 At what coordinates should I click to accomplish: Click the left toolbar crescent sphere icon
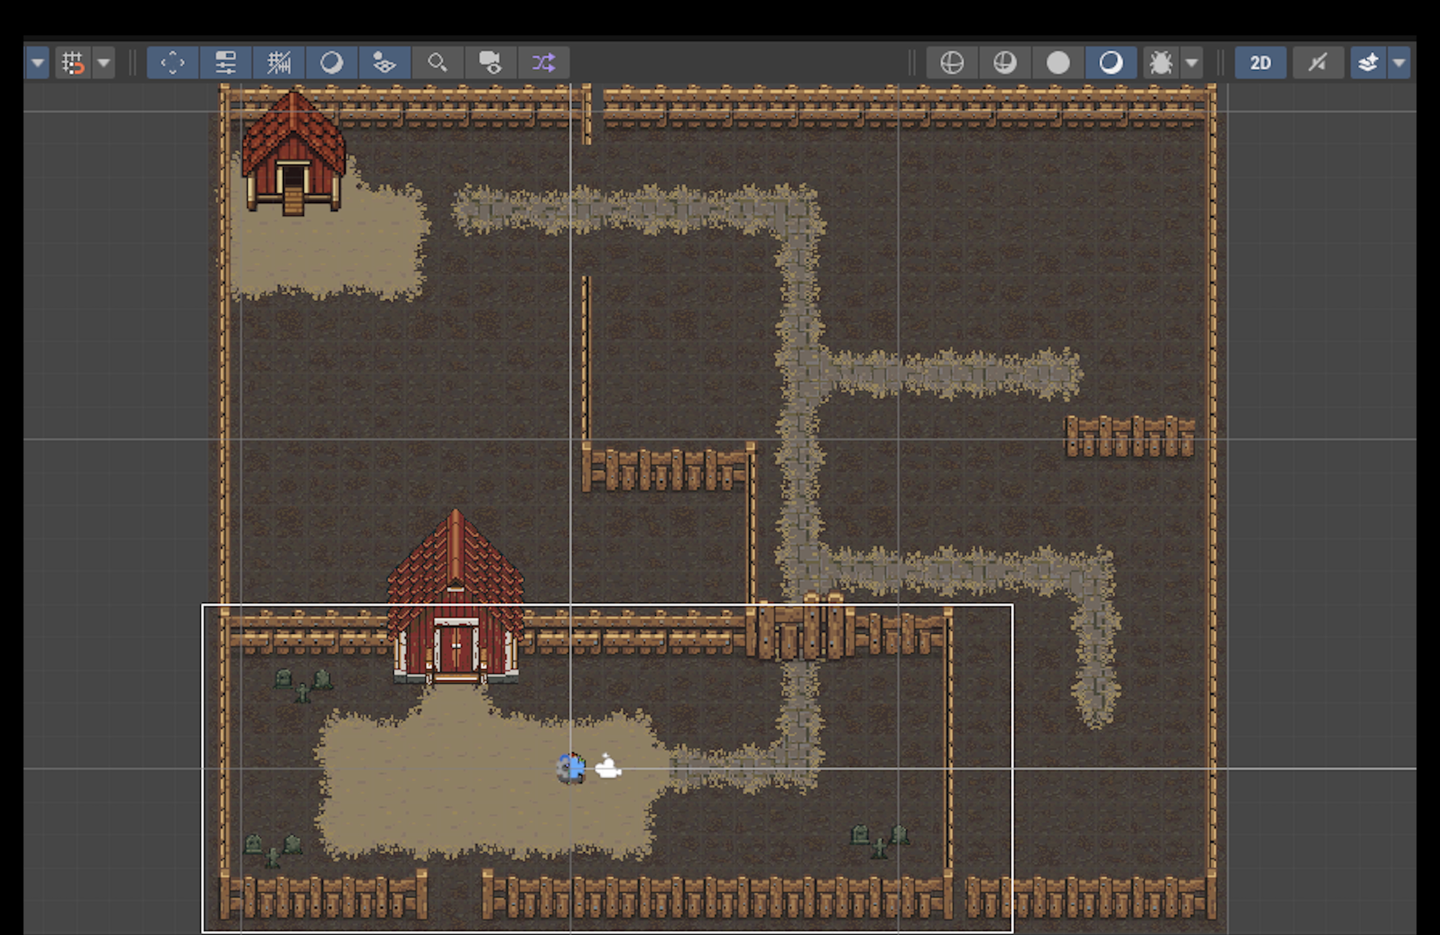pyautogui.click(x=331, y=63)
